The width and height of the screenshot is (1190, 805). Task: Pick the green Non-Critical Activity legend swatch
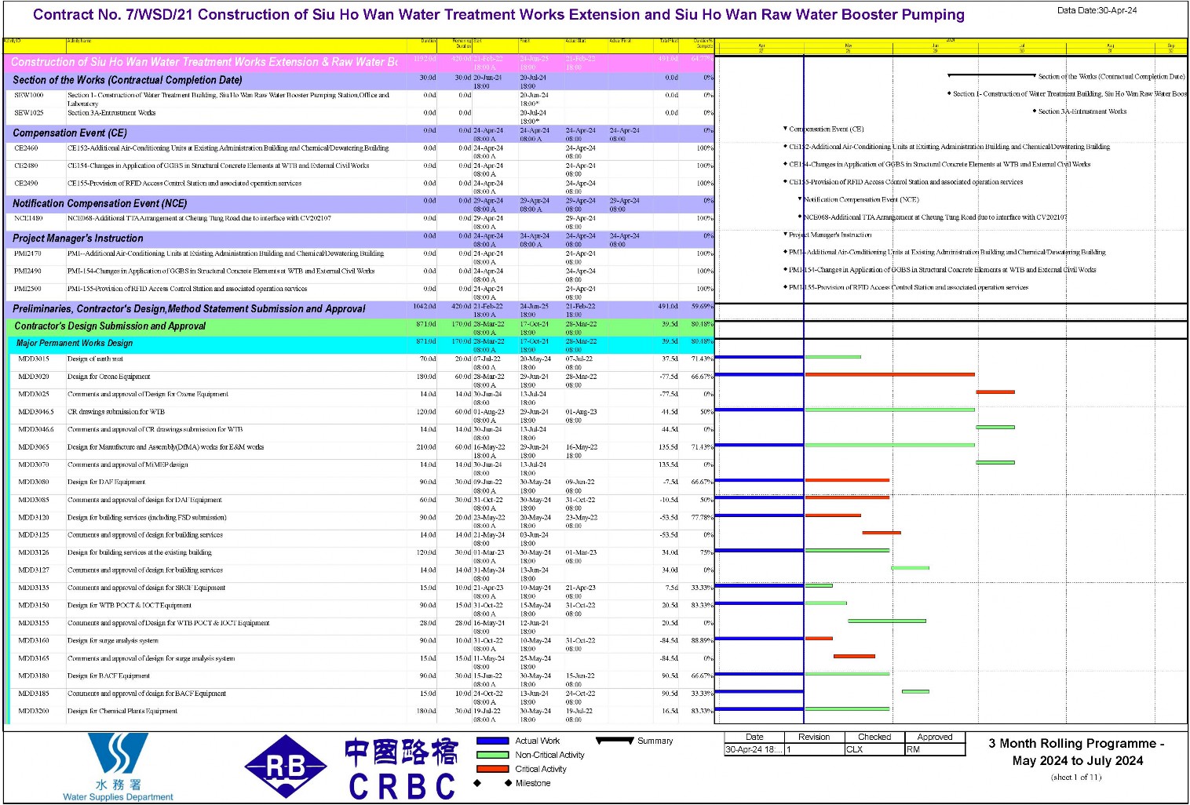tap(492, 755)
